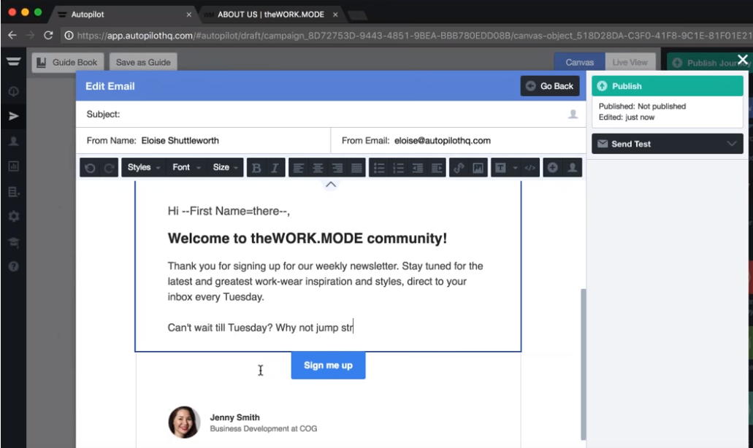
Task: Justify the text
Action: 356,168
